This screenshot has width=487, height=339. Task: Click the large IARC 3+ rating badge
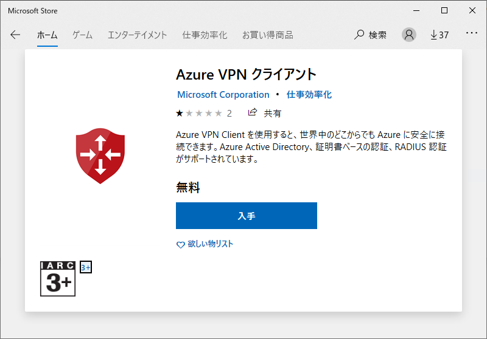(58, 279)
